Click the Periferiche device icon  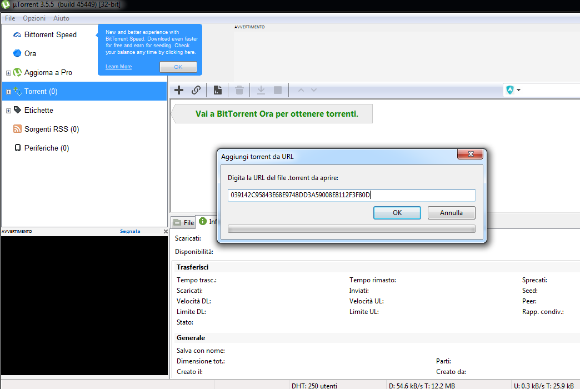pyautogui.click(x=17, y=148)
